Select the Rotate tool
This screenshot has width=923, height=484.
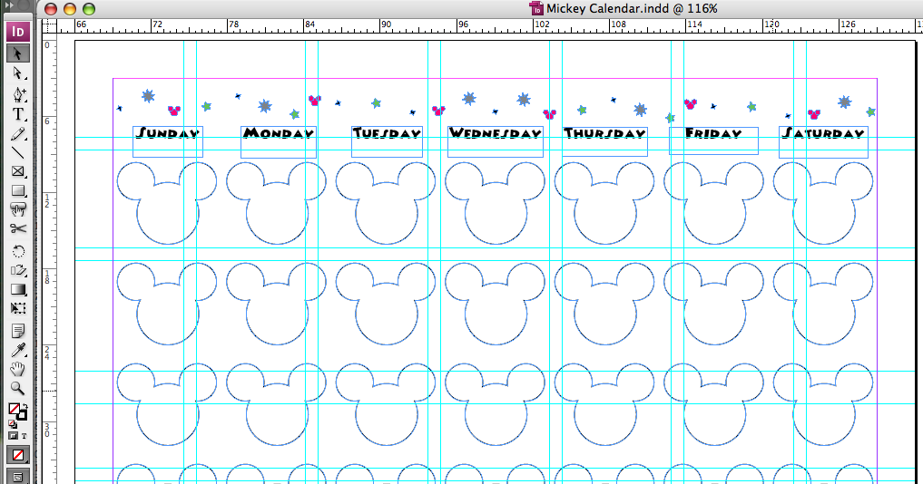(x=17, y=251)
